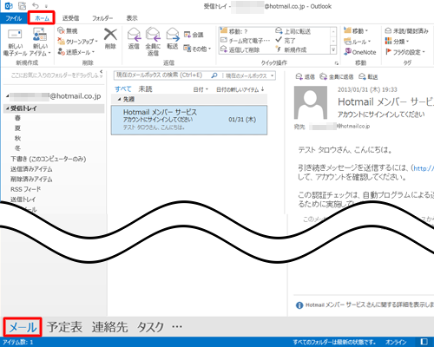434x347 pixels.
Task: Select the Hotmail メンバー サービス email
Action: (x=189, y=120)
